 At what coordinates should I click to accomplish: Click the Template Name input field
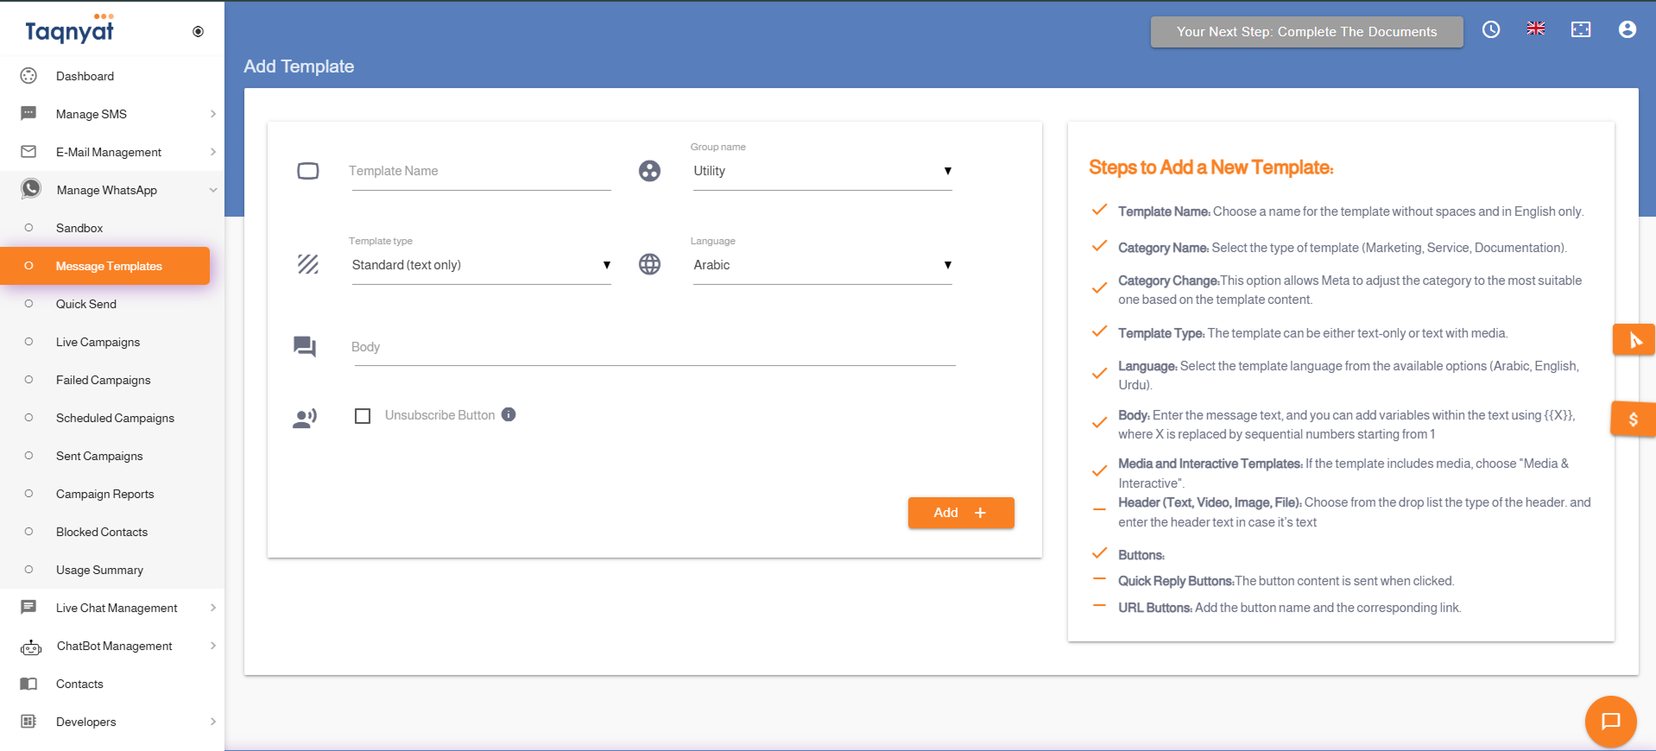click(481, 171)
